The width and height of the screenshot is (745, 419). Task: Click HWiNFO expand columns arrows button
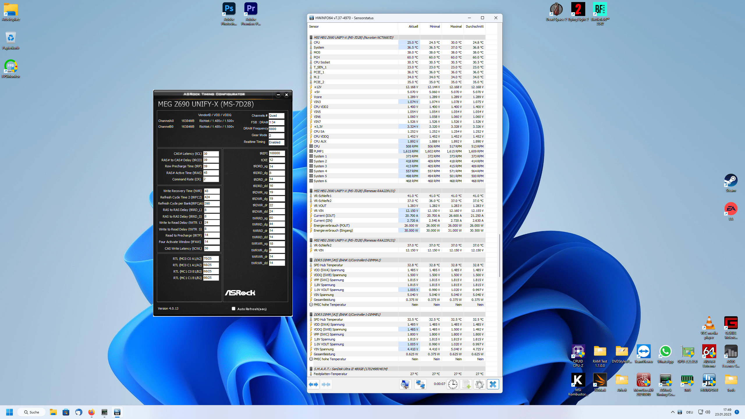(x=314, y=384)
